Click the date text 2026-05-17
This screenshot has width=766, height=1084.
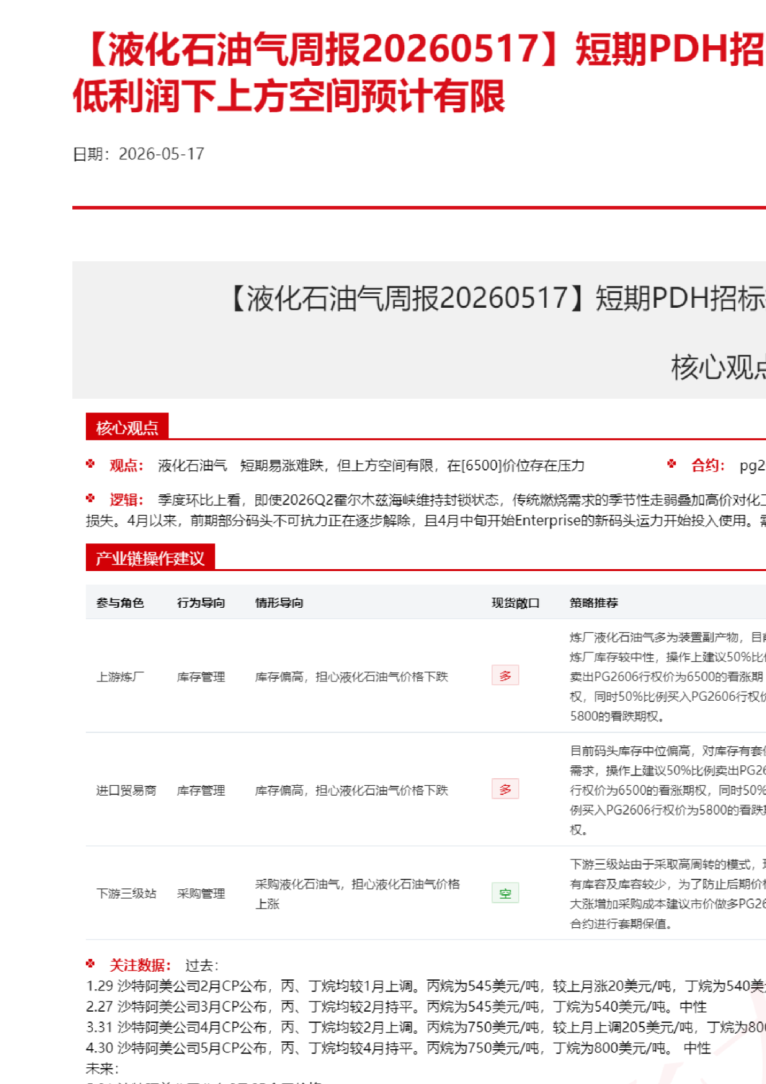[x=161, y=154]
